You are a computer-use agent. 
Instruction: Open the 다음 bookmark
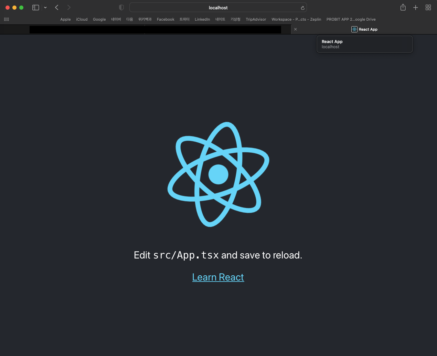tap(129, 19)
